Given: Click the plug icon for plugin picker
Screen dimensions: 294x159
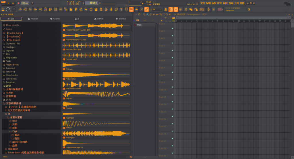Looking at the screenshot, I should (76, 9).
